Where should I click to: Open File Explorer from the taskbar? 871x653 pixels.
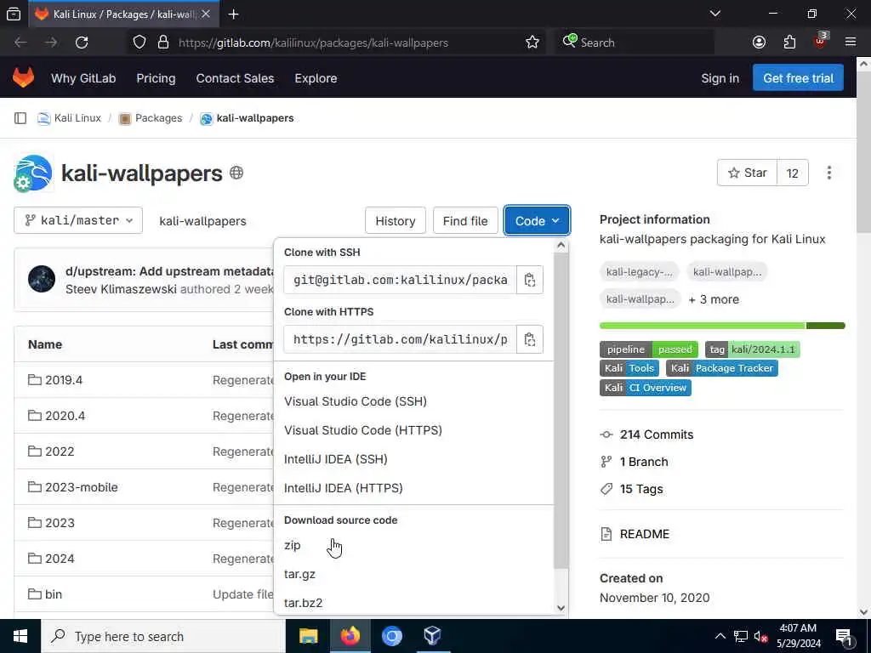click(308, 636)
